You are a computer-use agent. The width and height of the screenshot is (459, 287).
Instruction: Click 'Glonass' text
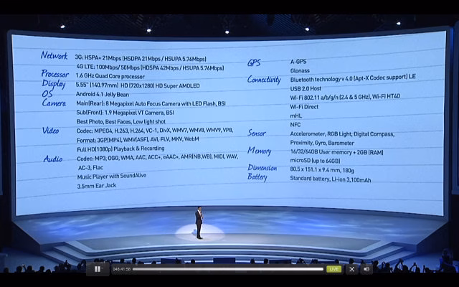point(300,70)
